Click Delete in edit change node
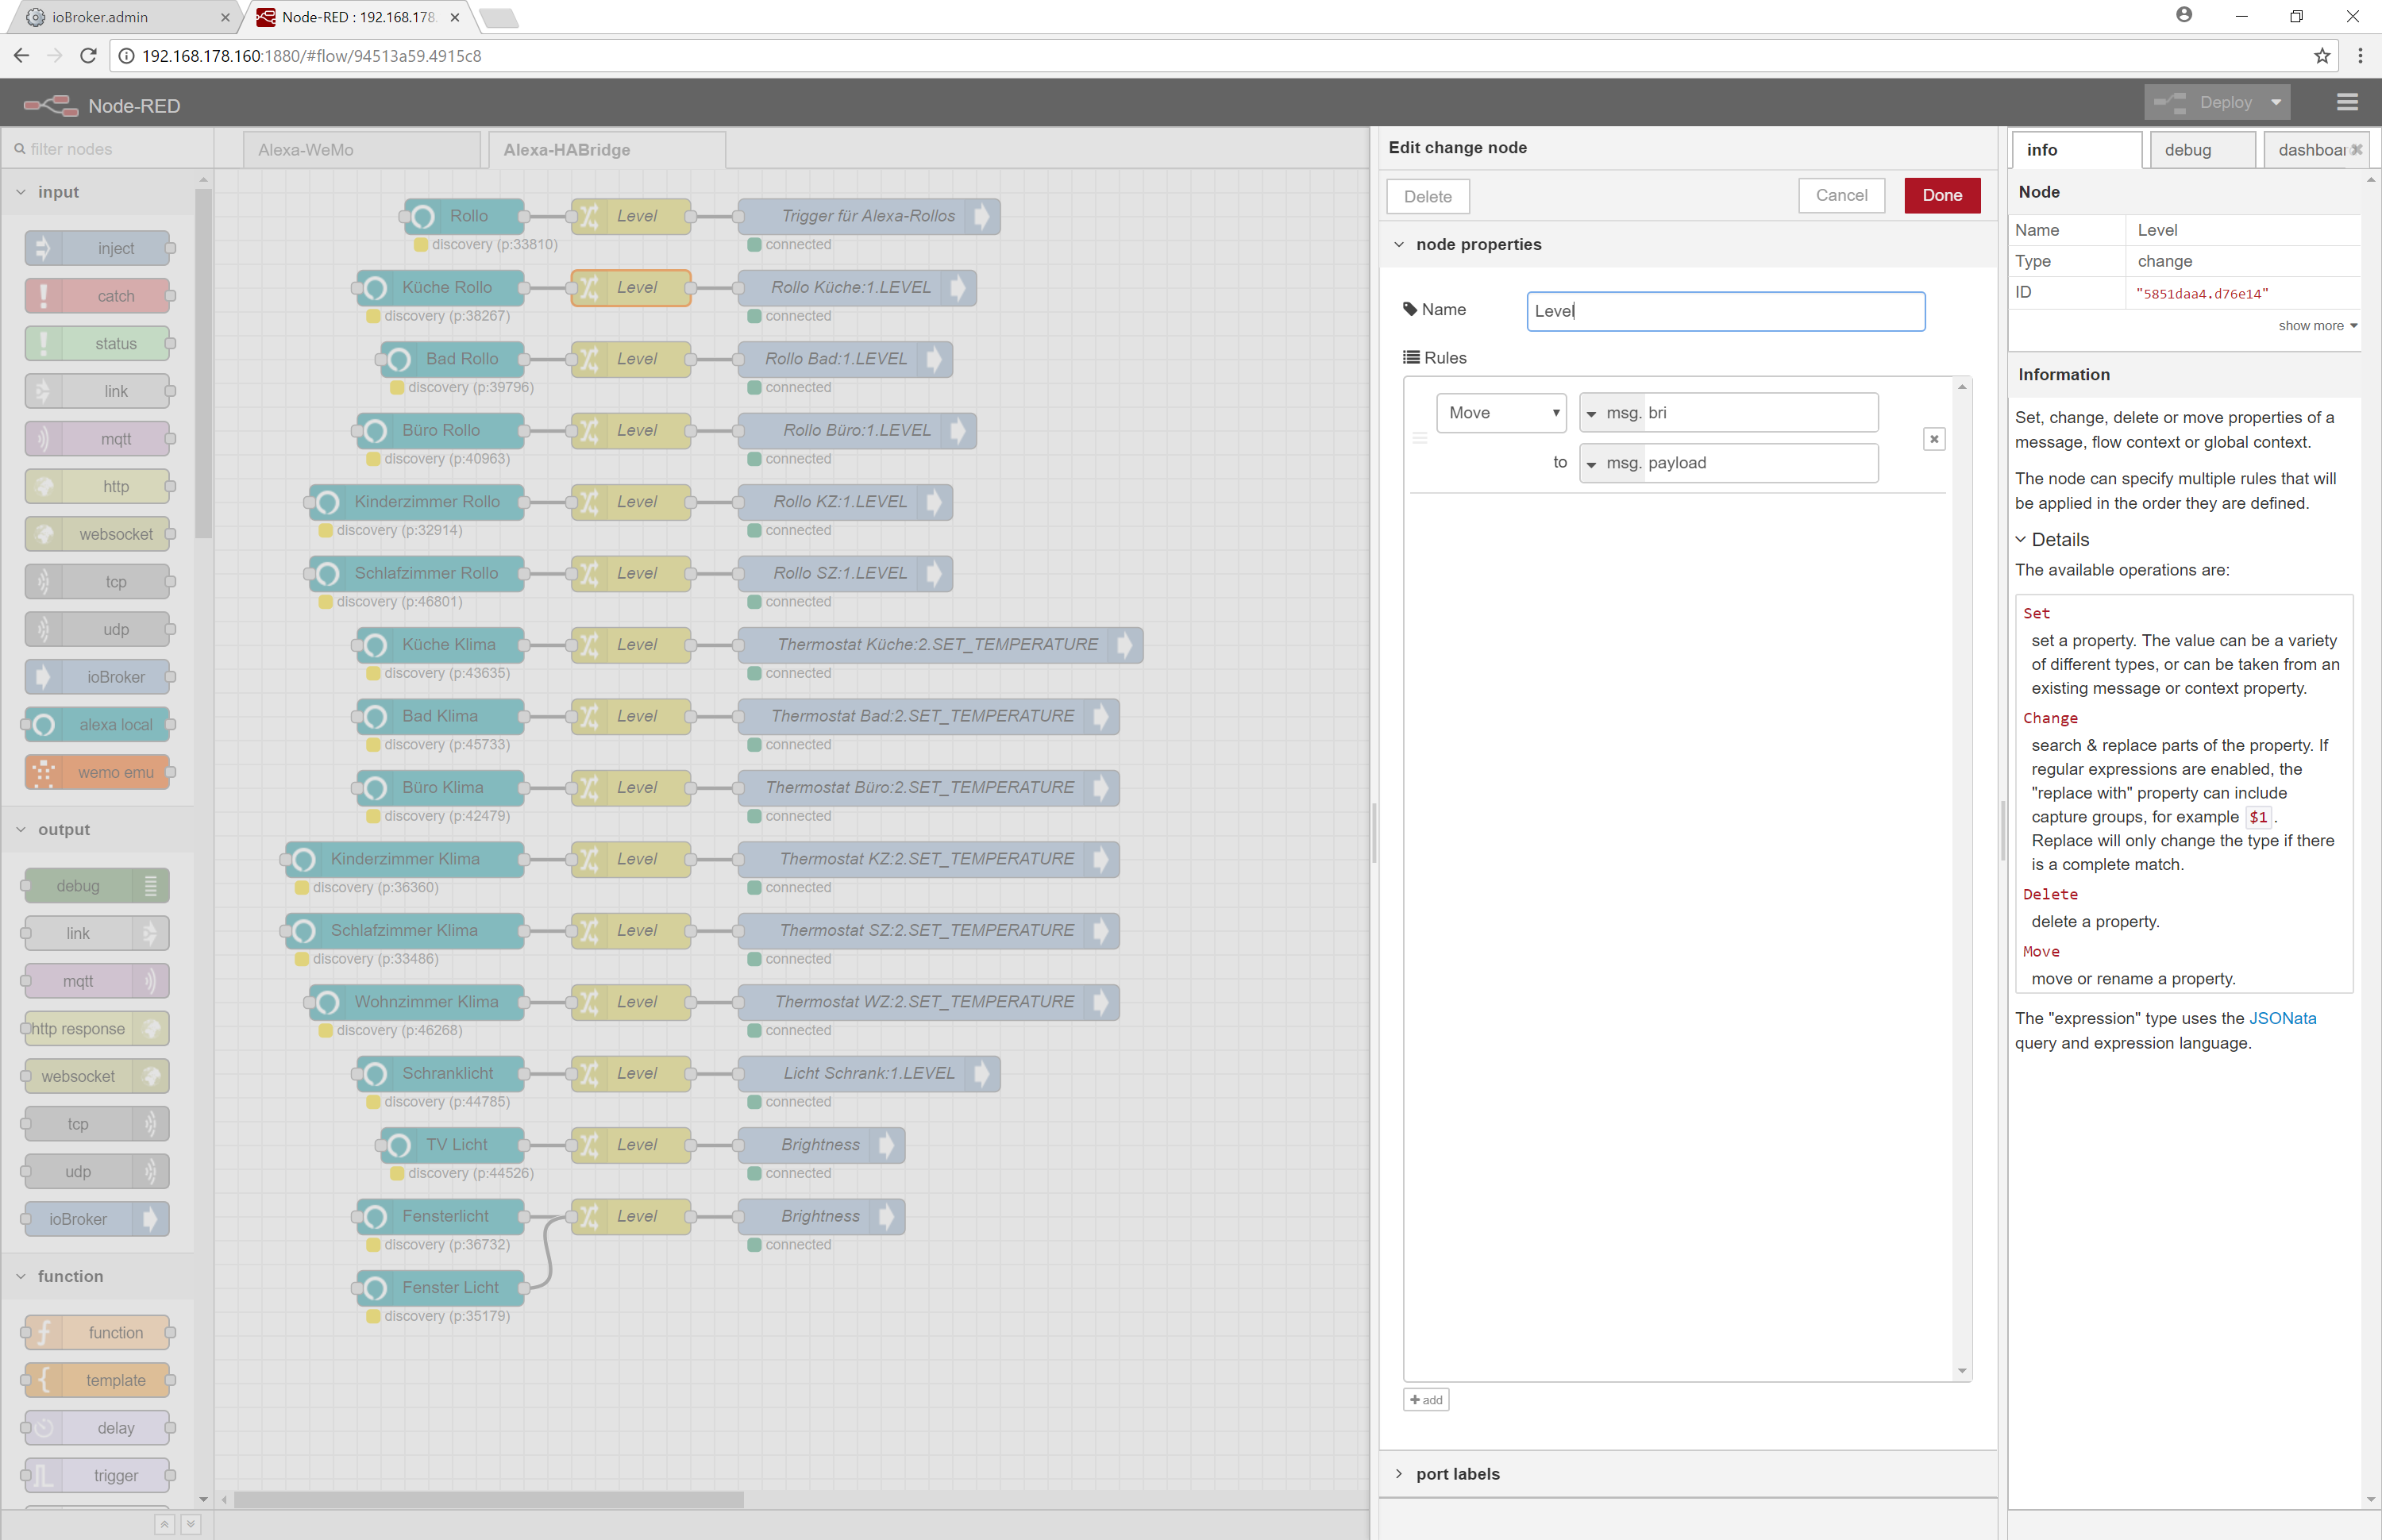2382x1540 pixels. coord(1427,197)
